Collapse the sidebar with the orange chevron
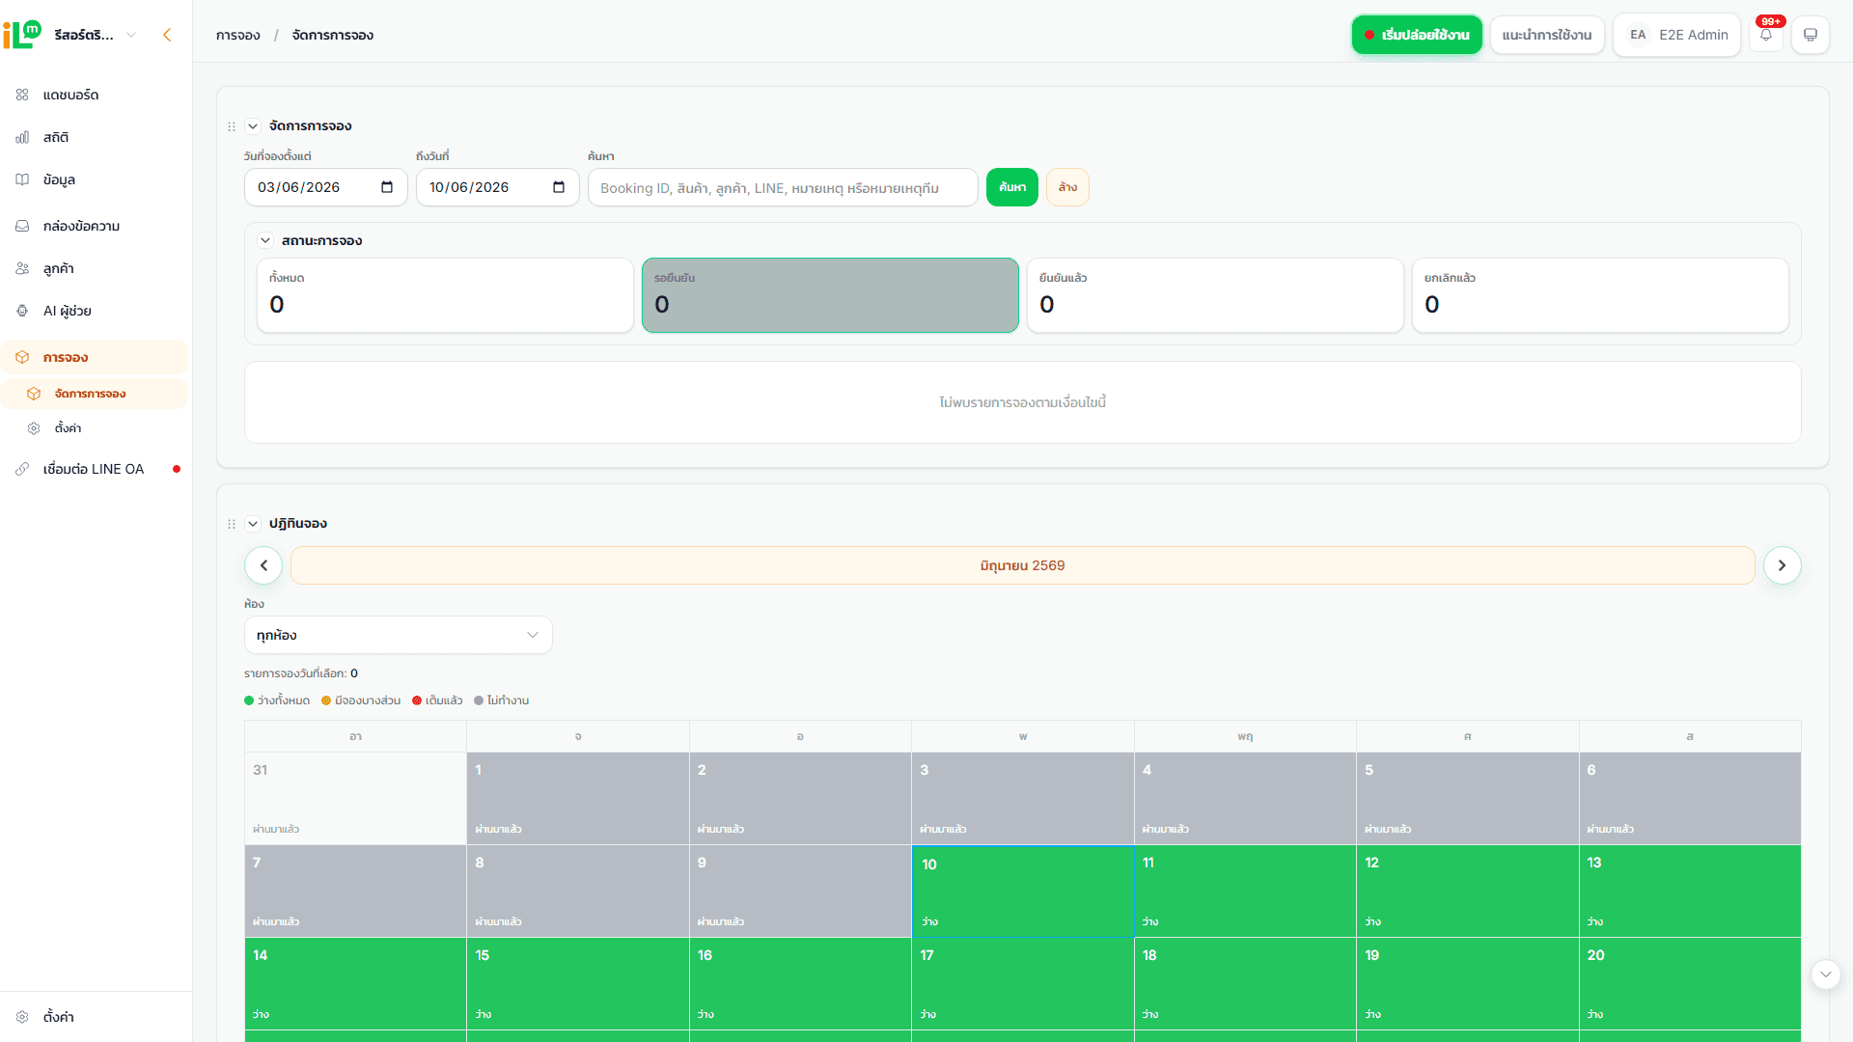This screenshot has width=1853, height=1042. coord(167,35)
